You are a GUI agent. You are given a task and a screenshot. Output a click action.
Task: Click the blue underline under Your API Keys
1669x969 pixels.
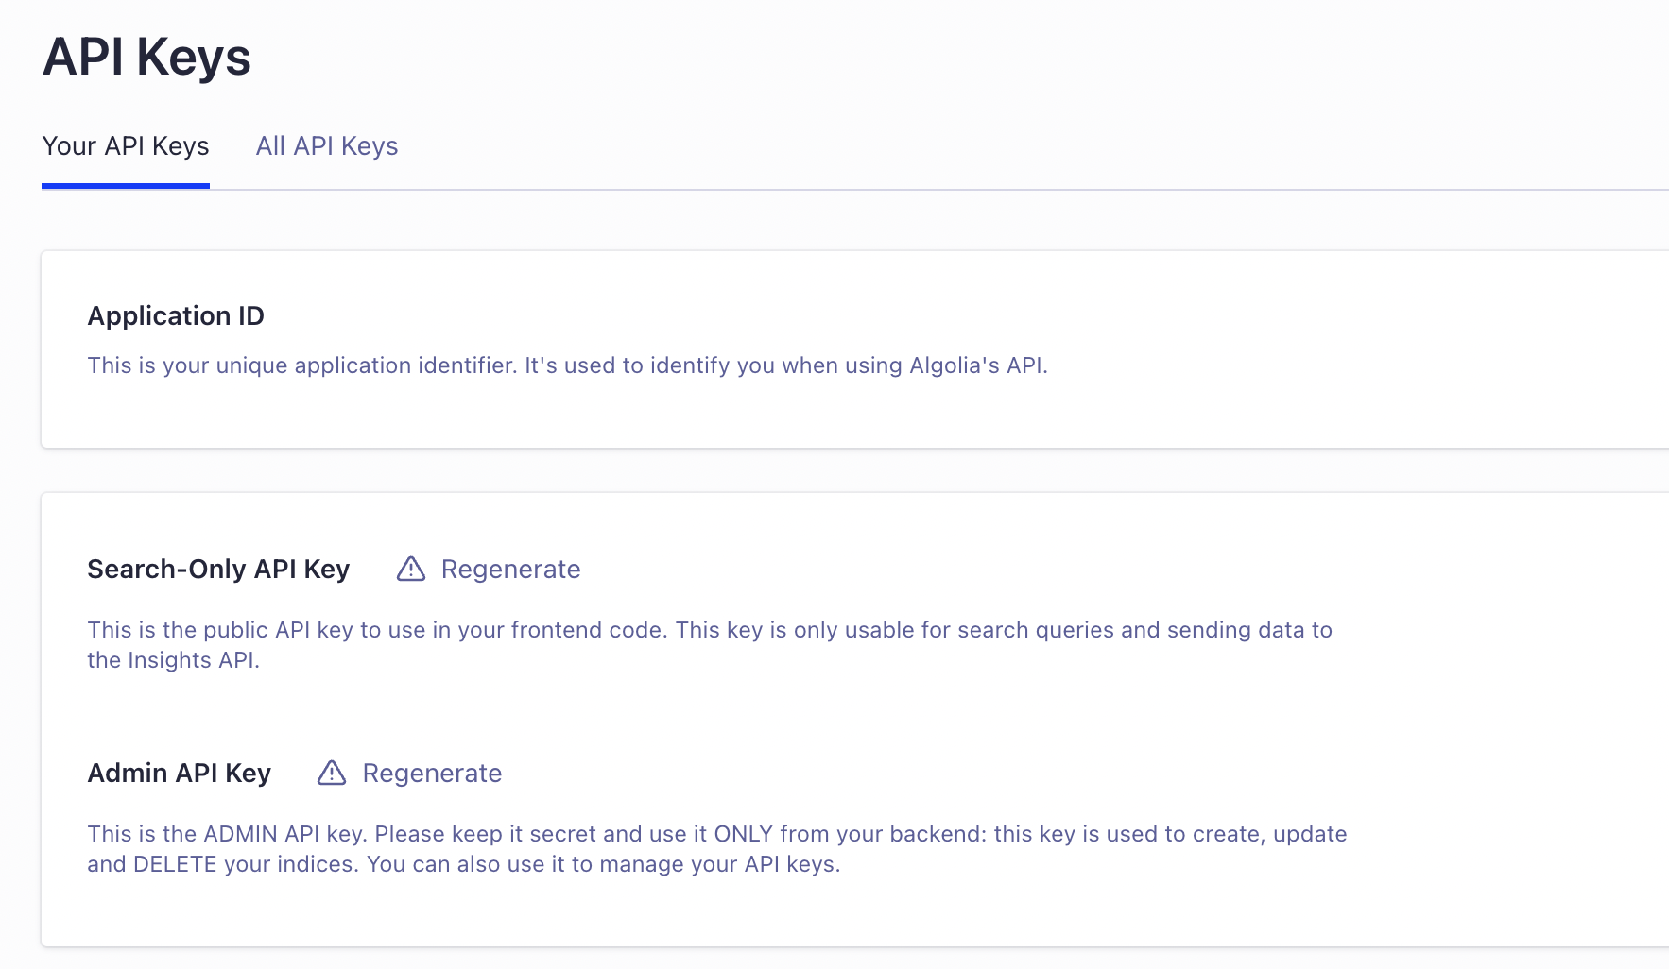point(126,186)
